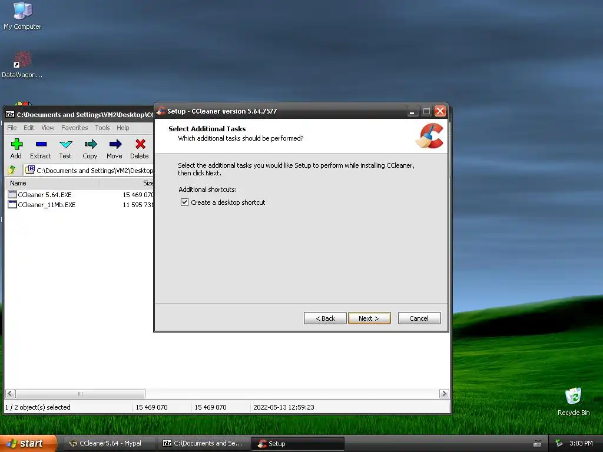Open the Favorites menu in 7-Zip
This screenshot has height=452, width=603.
pos(75,128)
